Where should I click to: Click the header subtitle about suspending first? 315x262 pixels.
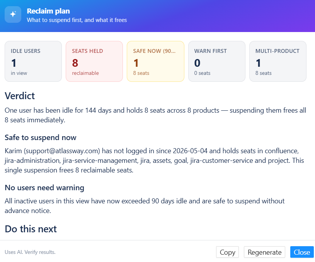click(x=77, y=20)
